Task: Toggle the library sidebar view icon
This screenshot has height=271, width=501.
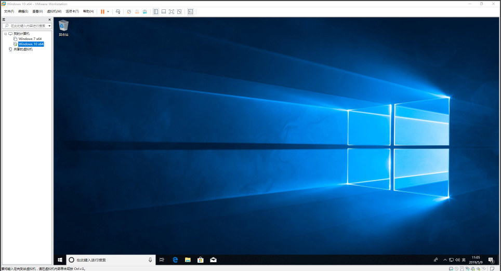Action: pyautogui.click(x=155, y=11)
